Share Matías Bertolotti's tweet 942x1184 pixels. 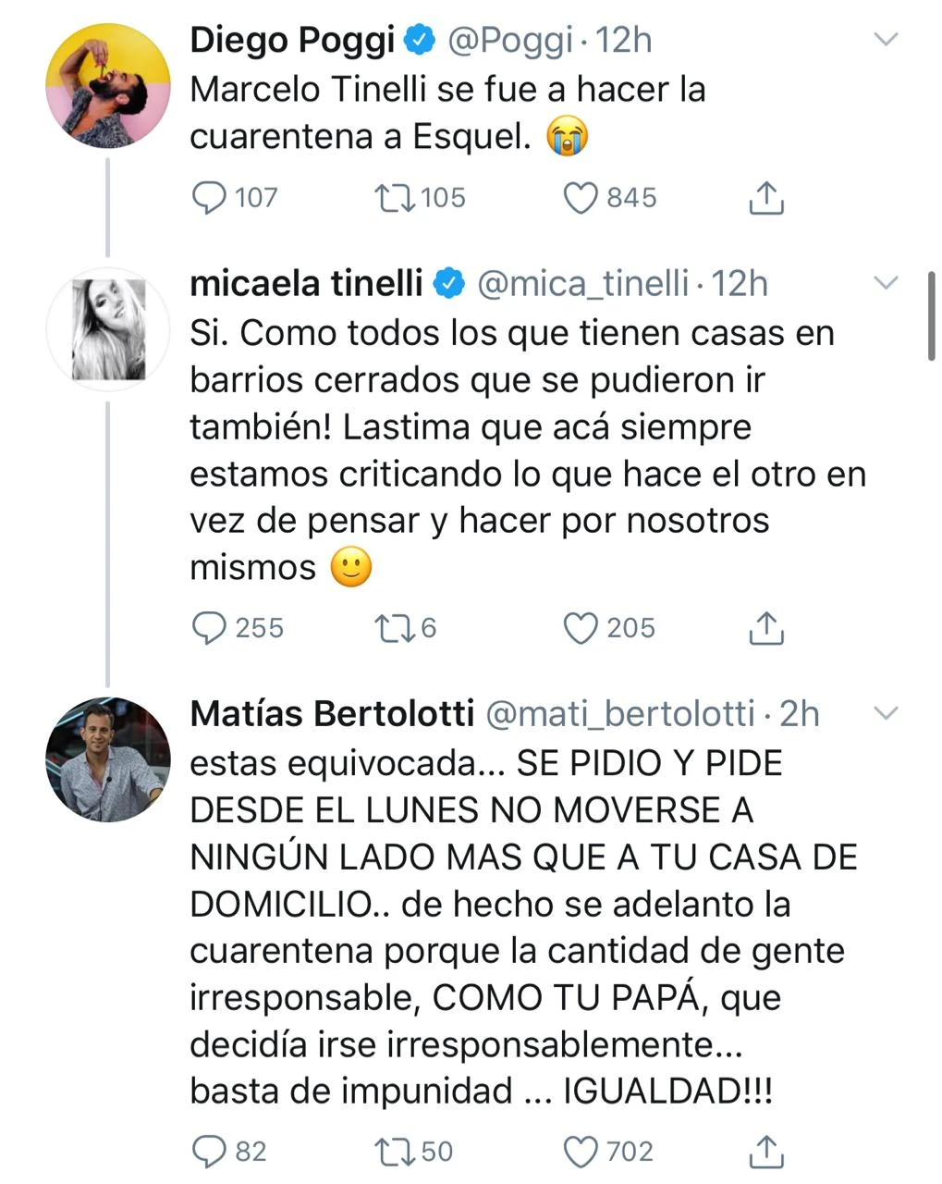click(765, 1152)
